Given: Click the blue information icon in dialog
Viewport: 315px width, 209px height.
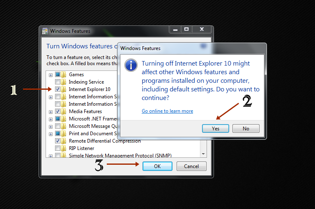Looking at the screenshot, I should (x=131, y=65).
